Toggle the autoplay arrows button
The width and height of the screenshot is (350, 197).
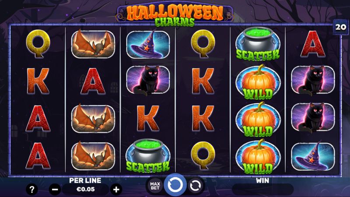(195, 186)
